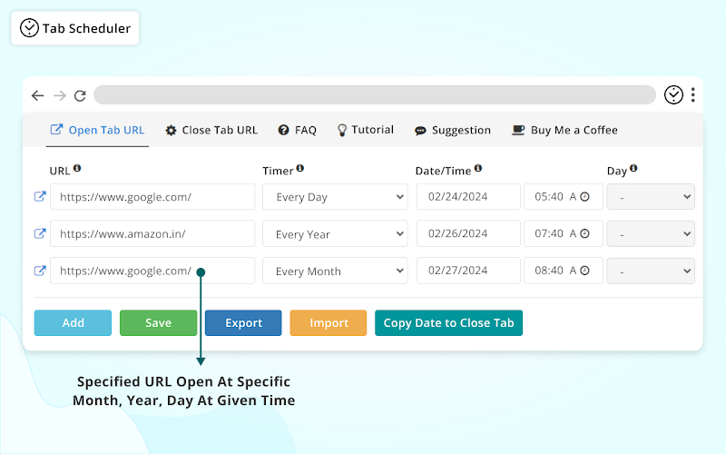Click the browser back arrow
The width and height of the screenshot is (726, 454).
(37, 95)
